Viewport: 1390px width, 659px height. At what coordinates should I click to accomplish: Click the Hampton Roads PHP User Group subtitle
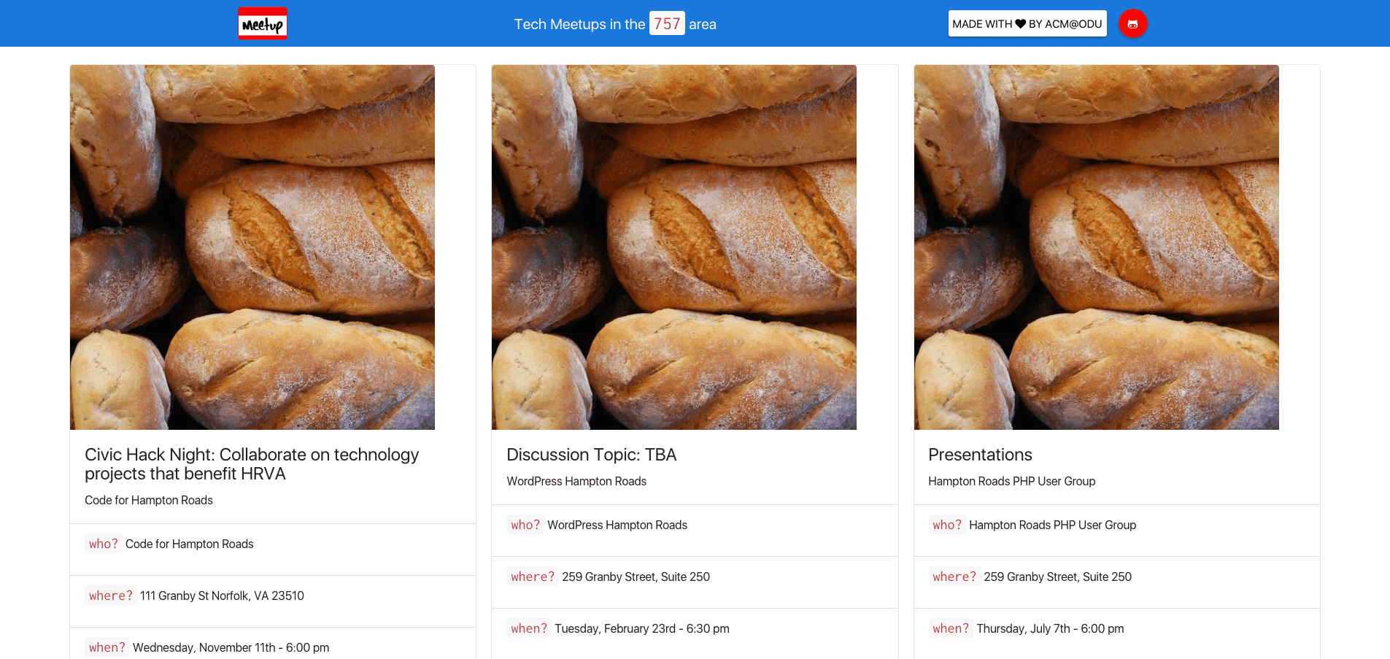pos(1011,481)
